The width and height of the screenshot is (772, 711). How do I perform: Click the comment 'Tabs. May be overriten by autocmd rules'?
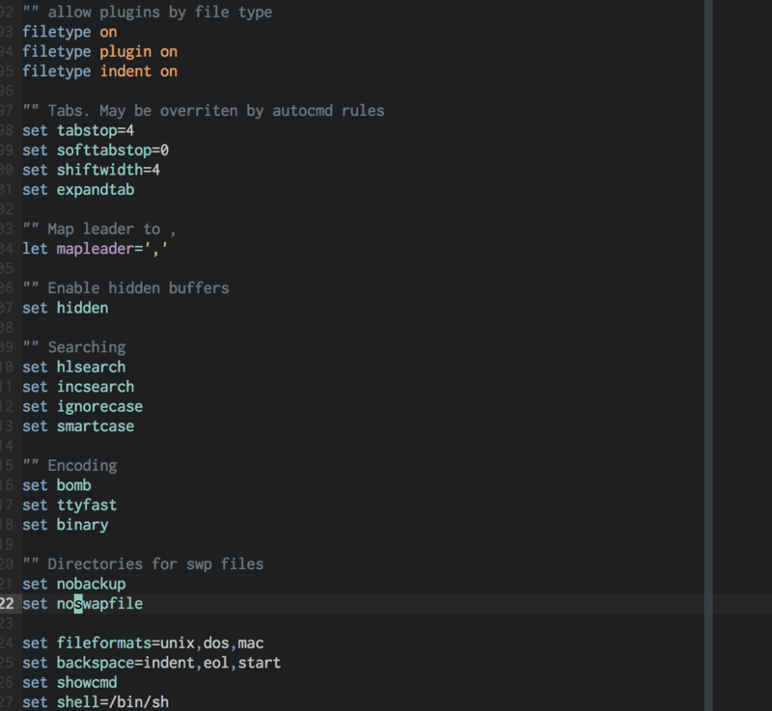click(x=204, y=111)
